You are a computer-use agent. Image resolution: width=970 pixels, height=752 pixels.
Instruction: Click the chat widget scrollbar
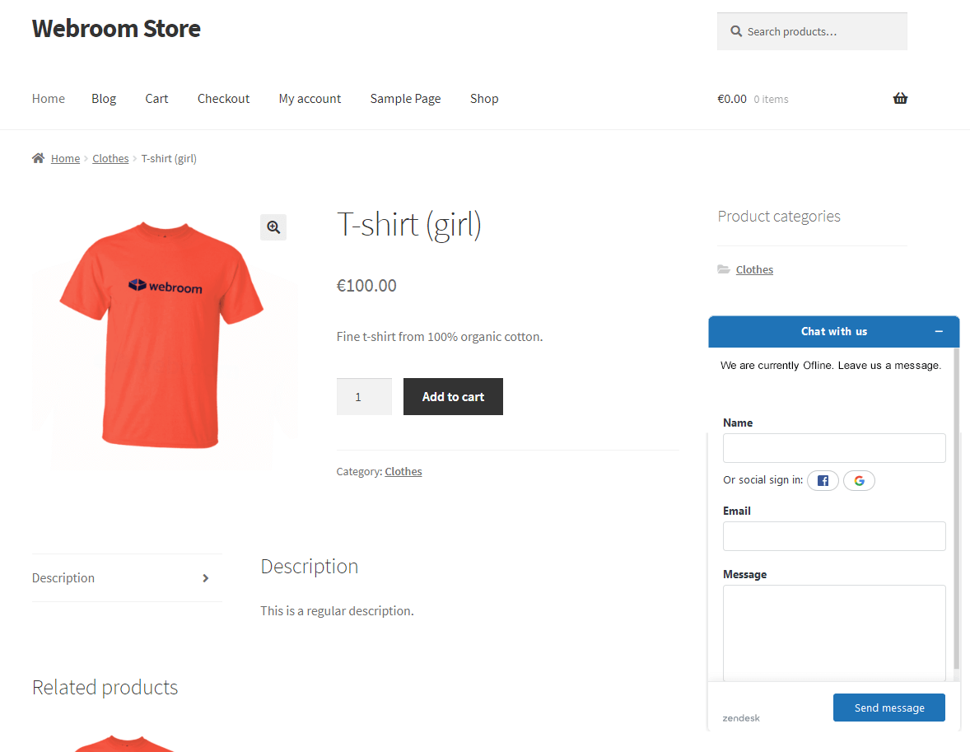click(956, 507)
